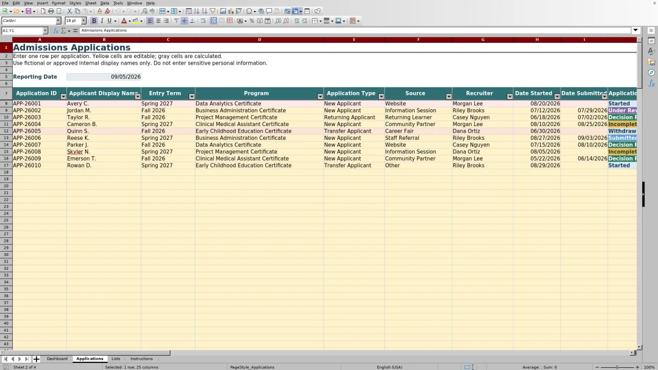Viewport: 658px width, 370px height.
Task: Toggle Underline formatting
Action: point(109,21)
